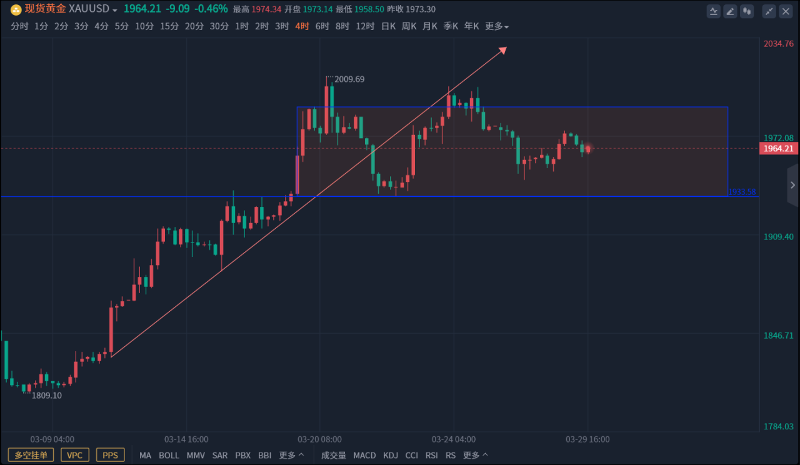Select the 2分 timeframe
Screen dimensions: 800x465
click(x=61, y=26)
